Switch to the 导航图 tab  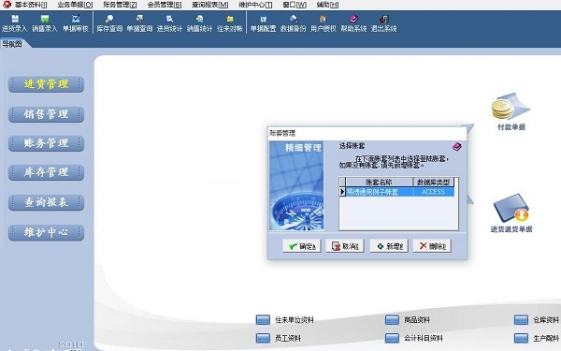point(12,44)
